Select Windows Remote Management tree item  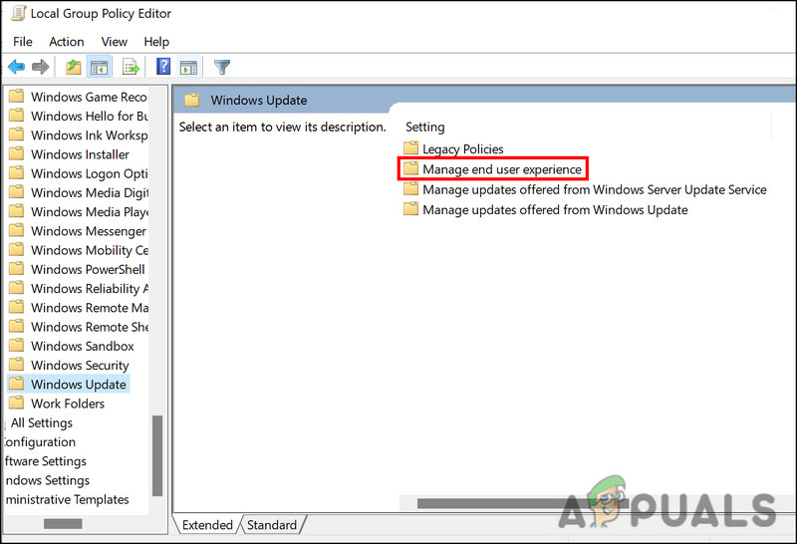coord(90,308)
